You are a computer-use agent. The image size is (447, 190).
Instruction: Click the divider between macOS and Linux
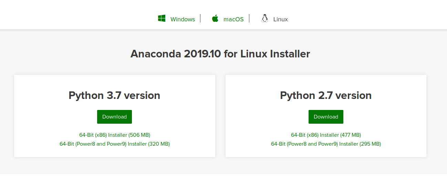point(249,18)
